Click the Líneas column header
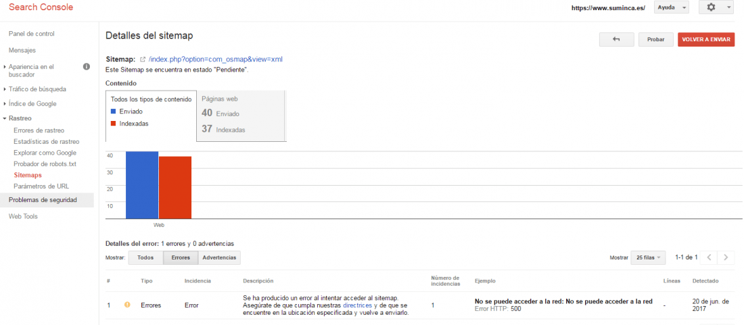Image resolution: width=744 pixels, height=325 pixels. pyautogui.click(x=672, y=281)
